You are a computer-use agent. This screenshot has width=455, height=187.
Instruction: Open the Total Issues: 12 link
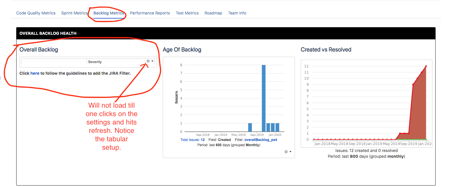pyautogui.click(x=193, y=140)
